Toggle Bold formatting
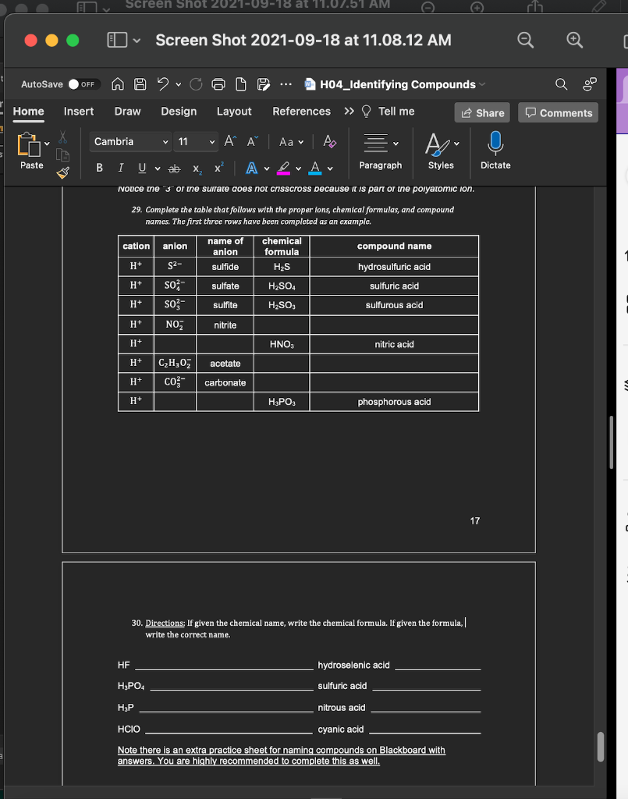This screenshot has height=799, width=628. pyautogui.click(x=99, y=168)
